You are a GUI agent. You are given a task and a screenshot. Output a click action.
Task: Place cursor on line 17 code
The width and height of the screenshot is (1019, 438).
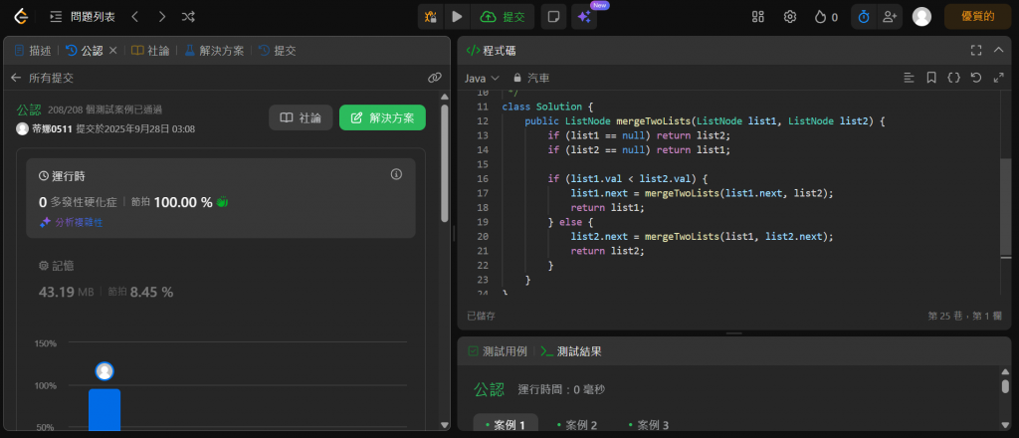pyautogui.click(x=702, y=193)
